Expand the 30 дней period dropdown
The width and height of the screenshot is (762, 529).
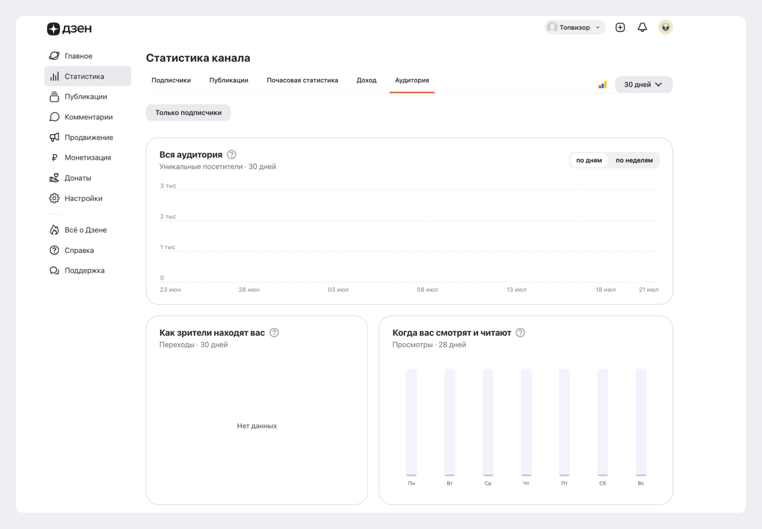point(643,84)
